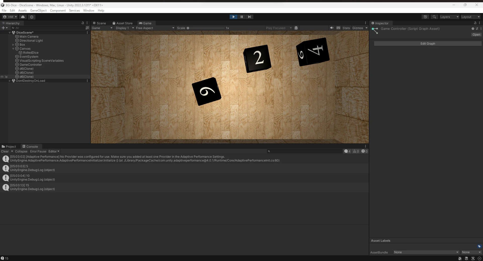Viewport: 483px width, 261px height.
Task: Open the Inspector help icon
Action: pyautogui.click(x=473, y=29)
